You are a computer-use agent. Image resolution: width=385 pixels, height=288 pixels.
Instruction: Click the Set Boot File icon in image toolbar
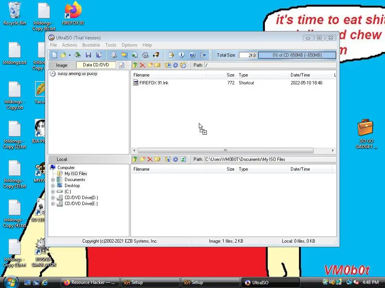(x=183, y=65)
